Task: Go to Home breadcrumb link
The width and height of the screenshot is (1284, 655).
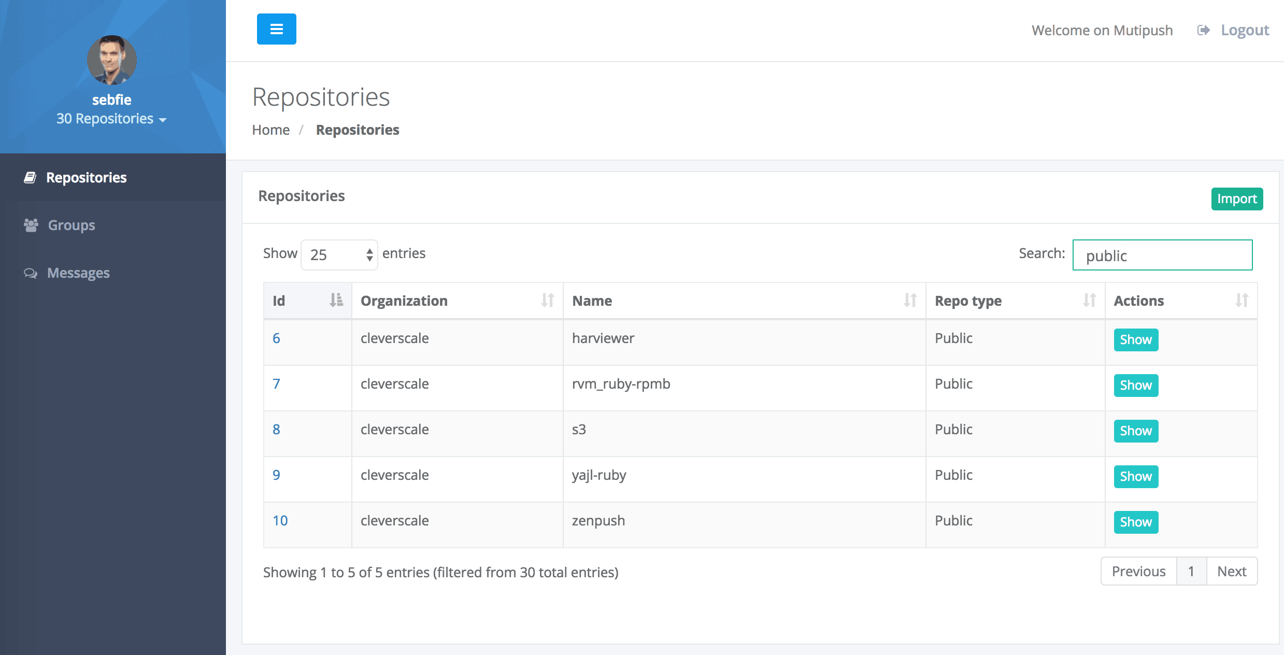Action: [x=271, y=130]
